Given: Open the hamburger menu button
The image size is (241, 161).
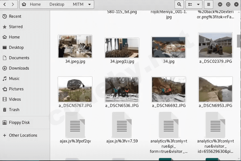Looking at the screenshot, I should [209, 4].
